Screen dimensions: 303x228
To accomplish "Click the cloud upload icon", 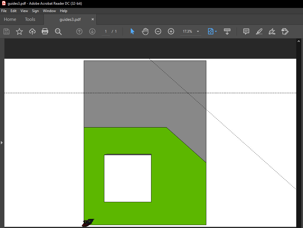I will pyautogui.click(x=32, y=31).
